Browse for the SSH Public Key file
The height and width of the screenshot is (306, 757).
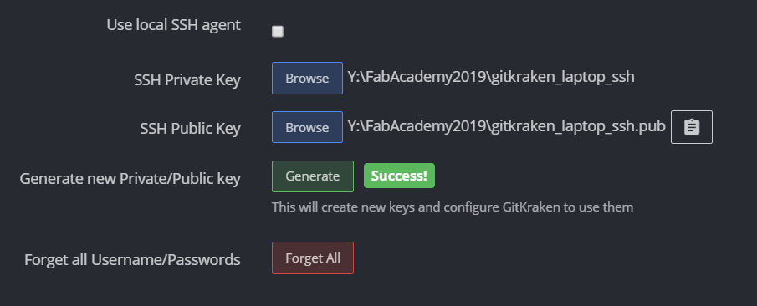[307, 127]
